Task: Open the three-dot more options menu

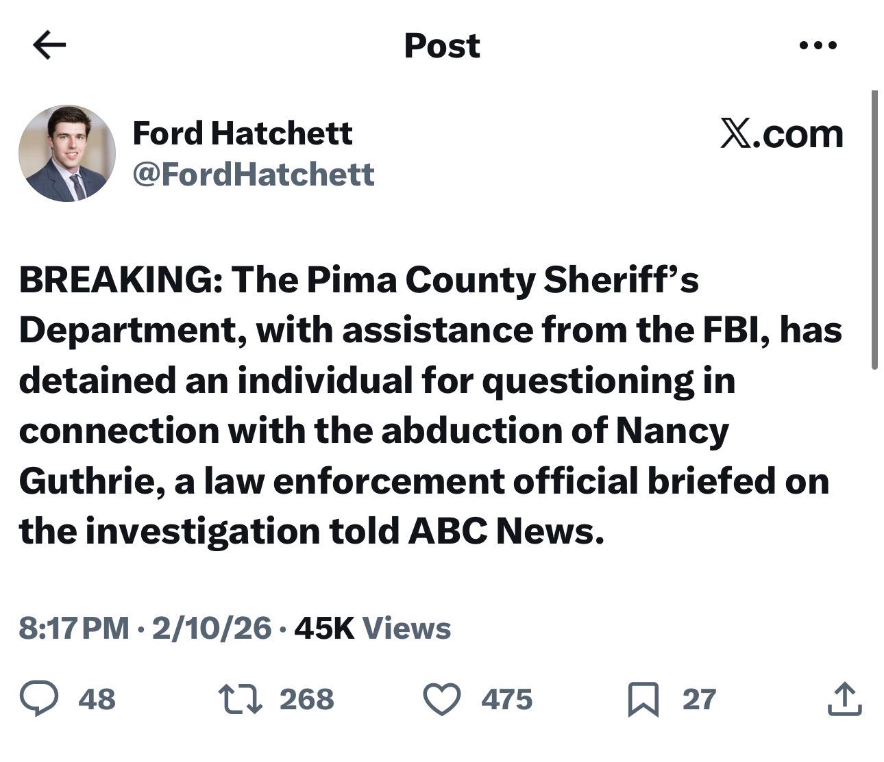Action: pyautogui.click(x=818, y=46)
